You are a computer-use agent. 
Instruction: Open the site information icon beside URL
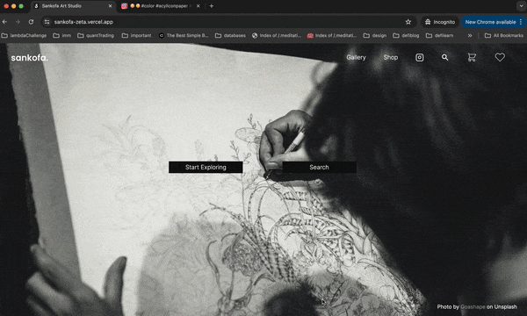click(47, 22)
